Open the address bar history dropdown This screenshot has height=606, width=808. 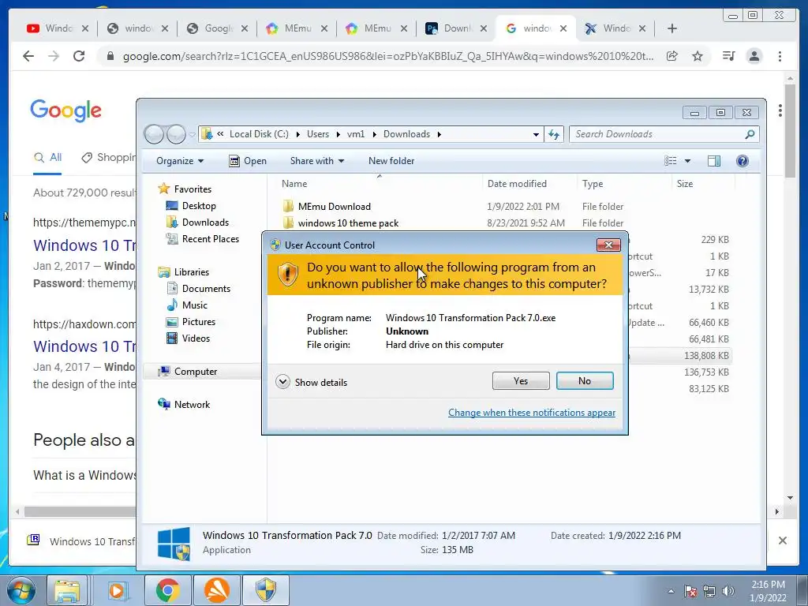point(536,134)
